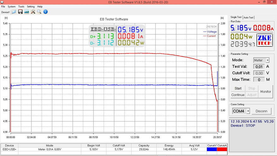Image resolution: width=277 pixels, height=156 pixels.
Task: Click the Device column header
Action: click(x=9, y=145)
